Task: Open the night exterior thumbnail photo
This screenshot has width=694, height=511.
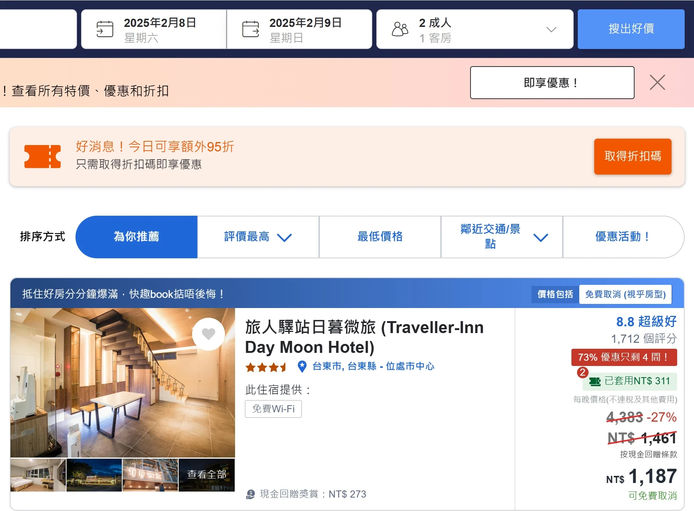Action: pyautogui.click(x=94, y=475)
